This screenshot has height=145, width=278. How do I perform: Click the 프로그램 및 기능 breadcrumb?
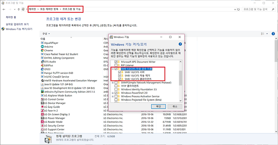click(72, 9)
